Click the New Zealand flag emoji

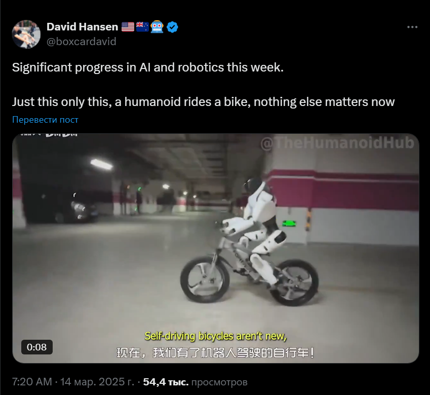pos(143,27)
